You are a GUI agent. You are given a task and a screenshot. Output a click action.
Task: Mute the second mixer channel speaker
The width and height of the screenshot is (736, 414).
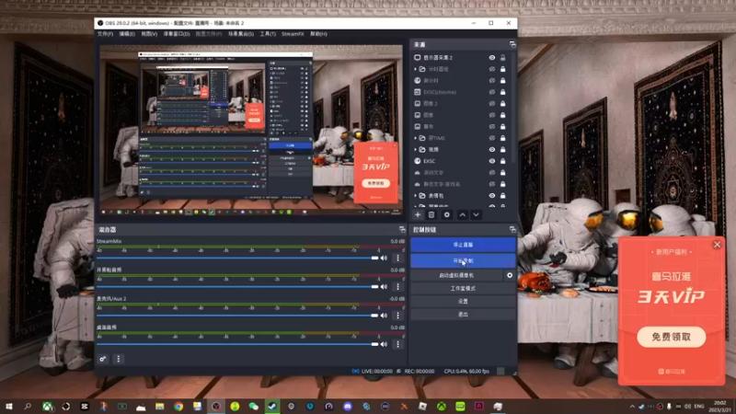(x=384, y=287)
